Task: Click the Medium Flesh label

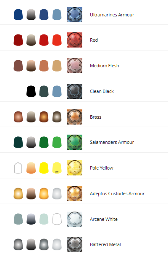Action: 105,66
